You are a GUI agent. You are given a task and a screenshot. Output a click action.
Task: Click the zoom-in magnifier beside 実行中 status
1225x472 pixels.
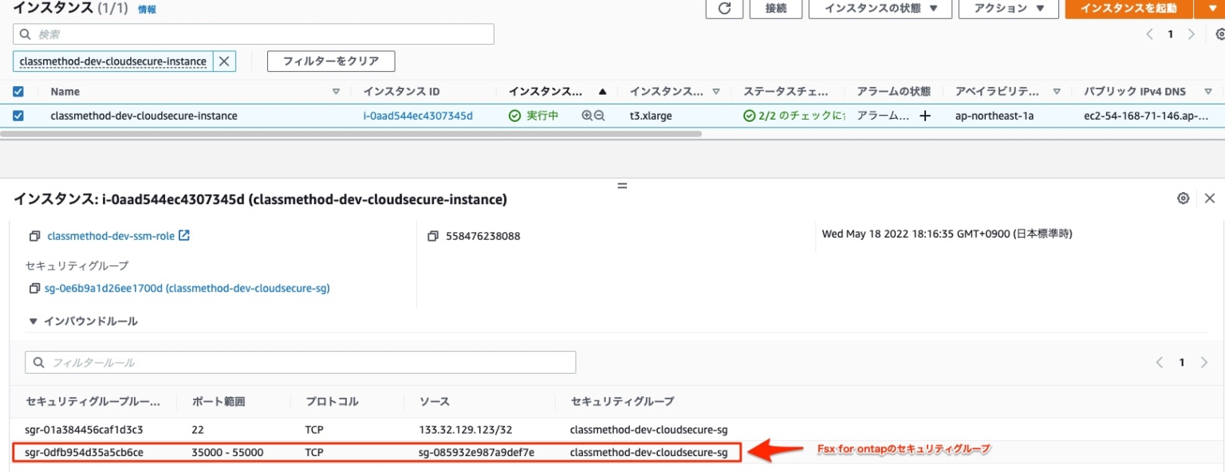coord(588,115)
